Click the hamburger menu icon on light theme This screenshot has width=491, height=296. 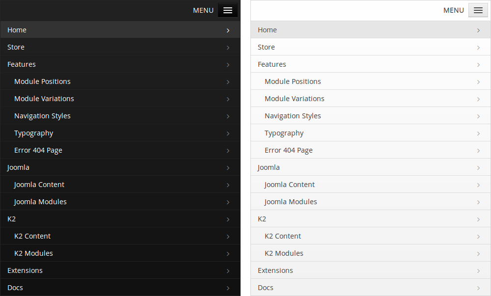[x=478, y=10]
